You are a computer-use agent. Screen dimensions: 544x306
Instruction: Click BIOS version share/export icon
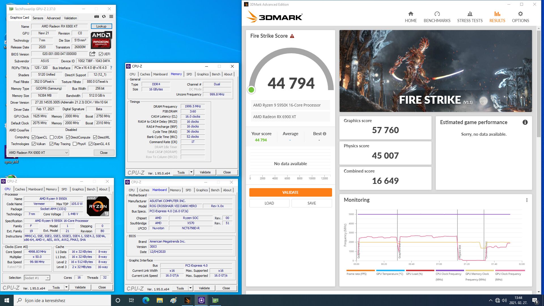92,54
